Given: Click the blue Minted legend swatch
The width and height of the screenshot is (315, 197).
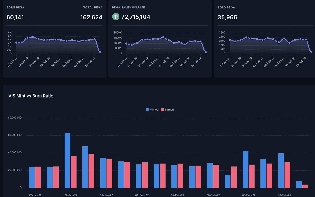Looking at the screenshot, I should point(148,110).
